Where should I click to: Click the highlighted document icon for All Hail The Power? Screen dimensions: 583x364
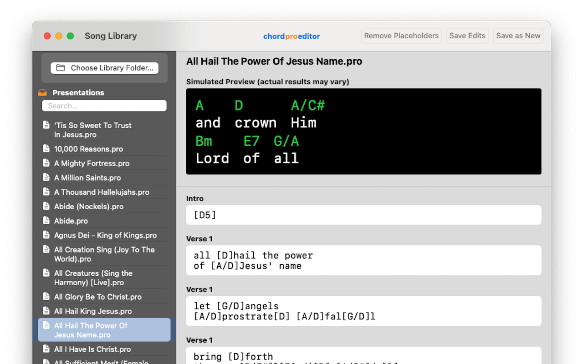(x=46, y=326)
